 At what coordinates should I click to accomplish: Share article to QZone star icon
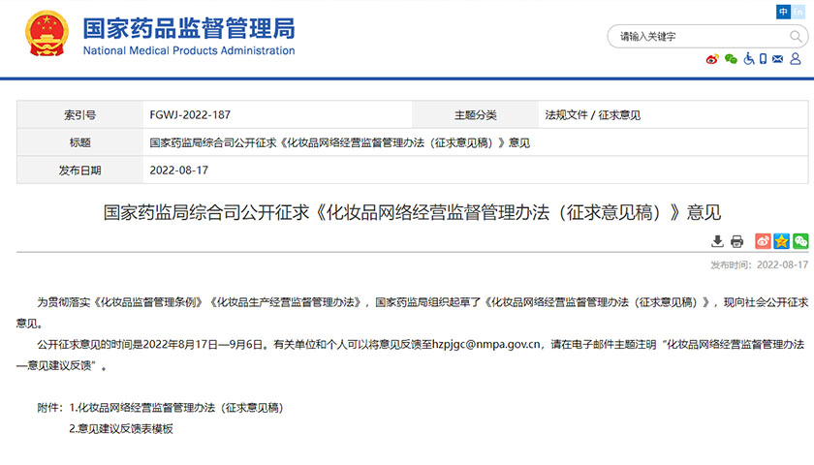coord(781,241)
